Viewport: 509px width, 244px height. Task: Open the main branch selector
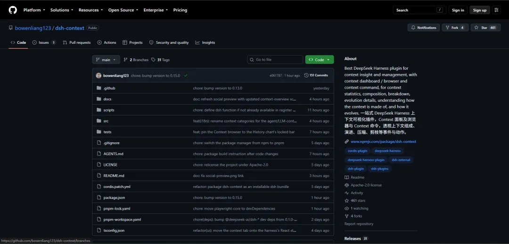pyautogui.click(x=106, y=60)
